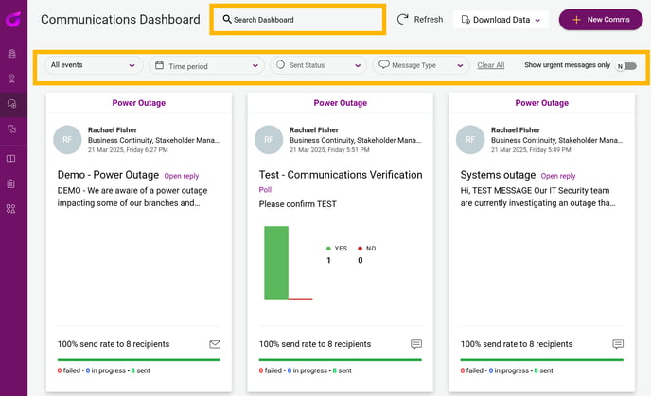Screen dimensions: 651x396
Task: Open the puzzle piece integrations icon
Action: tap(11, 129)
